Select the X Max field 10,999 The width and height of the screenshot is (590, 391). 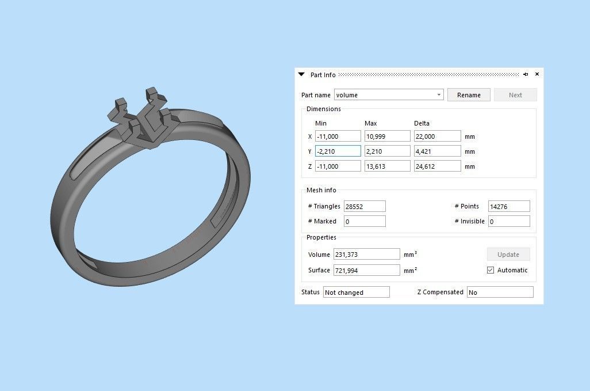[387, 136]
